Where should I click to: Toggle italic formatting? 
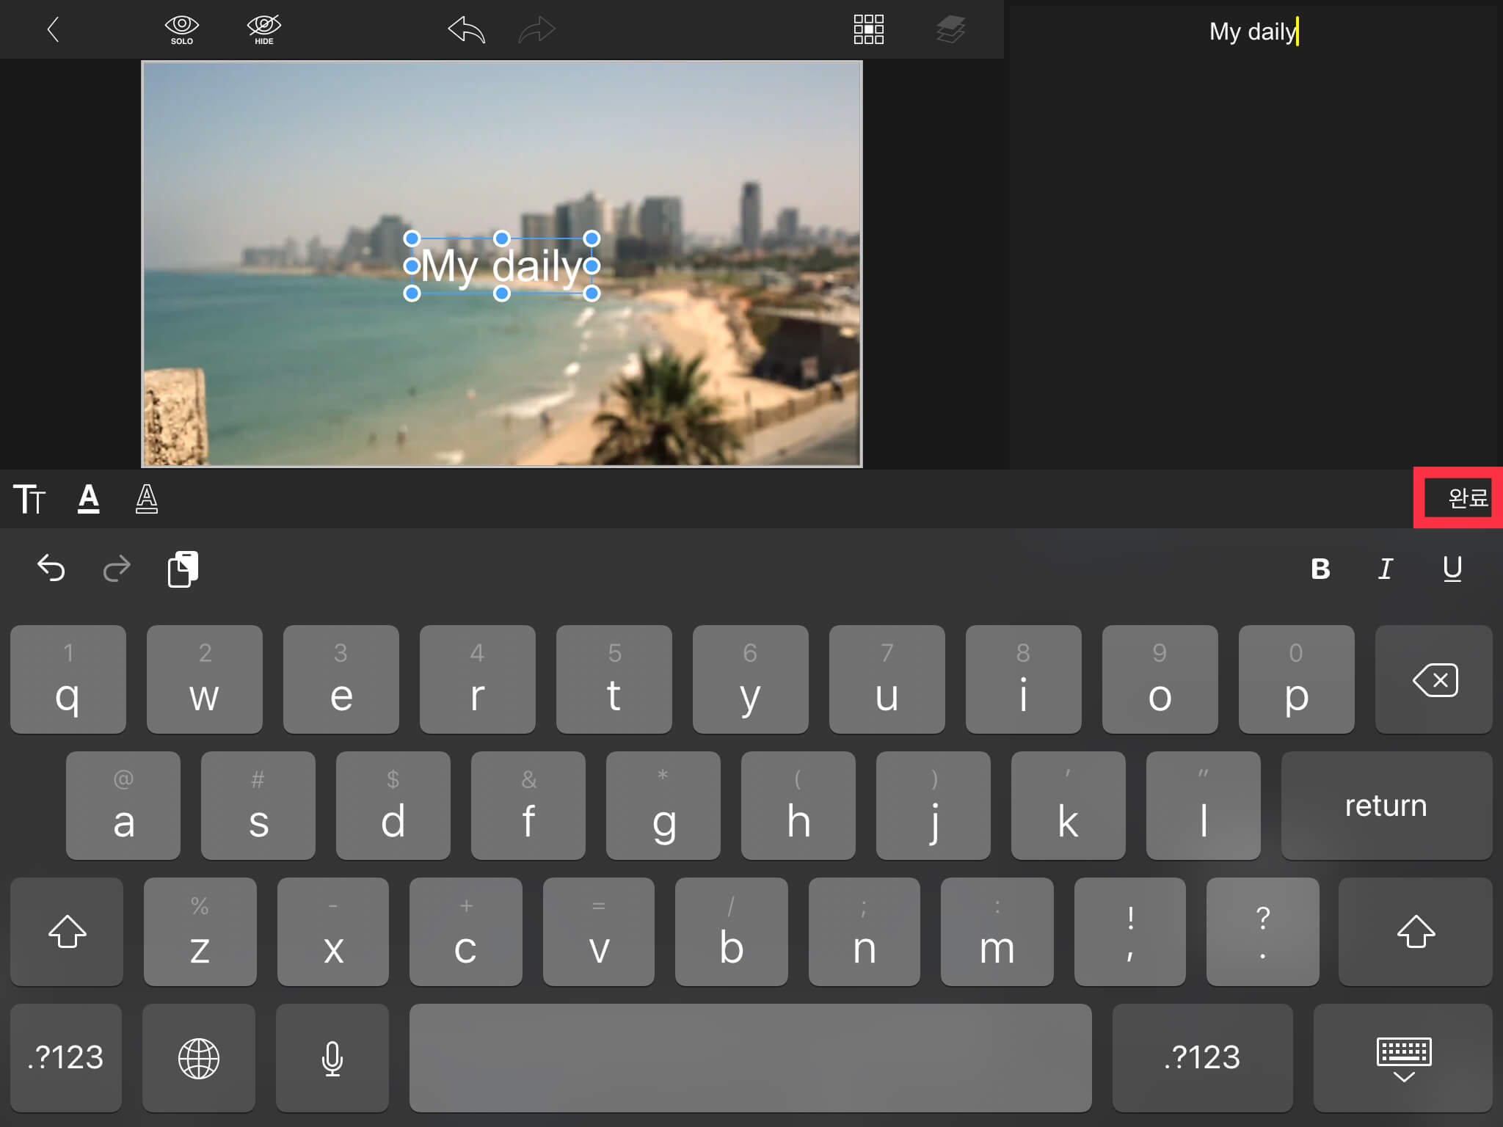click(x=1386, y=569)
